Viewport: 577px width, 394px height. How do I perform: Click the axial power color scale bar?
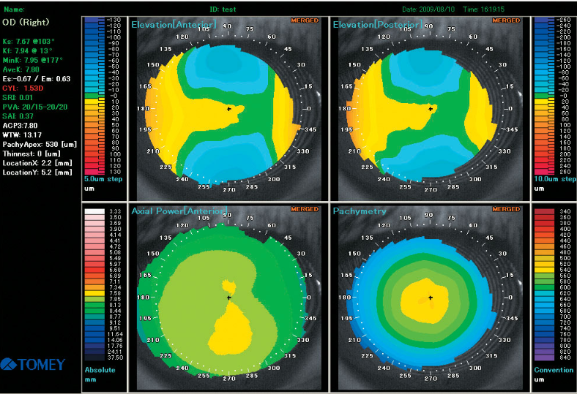coord(94,285)
